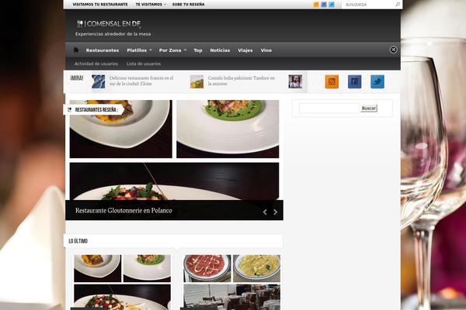
Task: Open Visitamos tu restaurante link
Action: (x=100, y=5)
